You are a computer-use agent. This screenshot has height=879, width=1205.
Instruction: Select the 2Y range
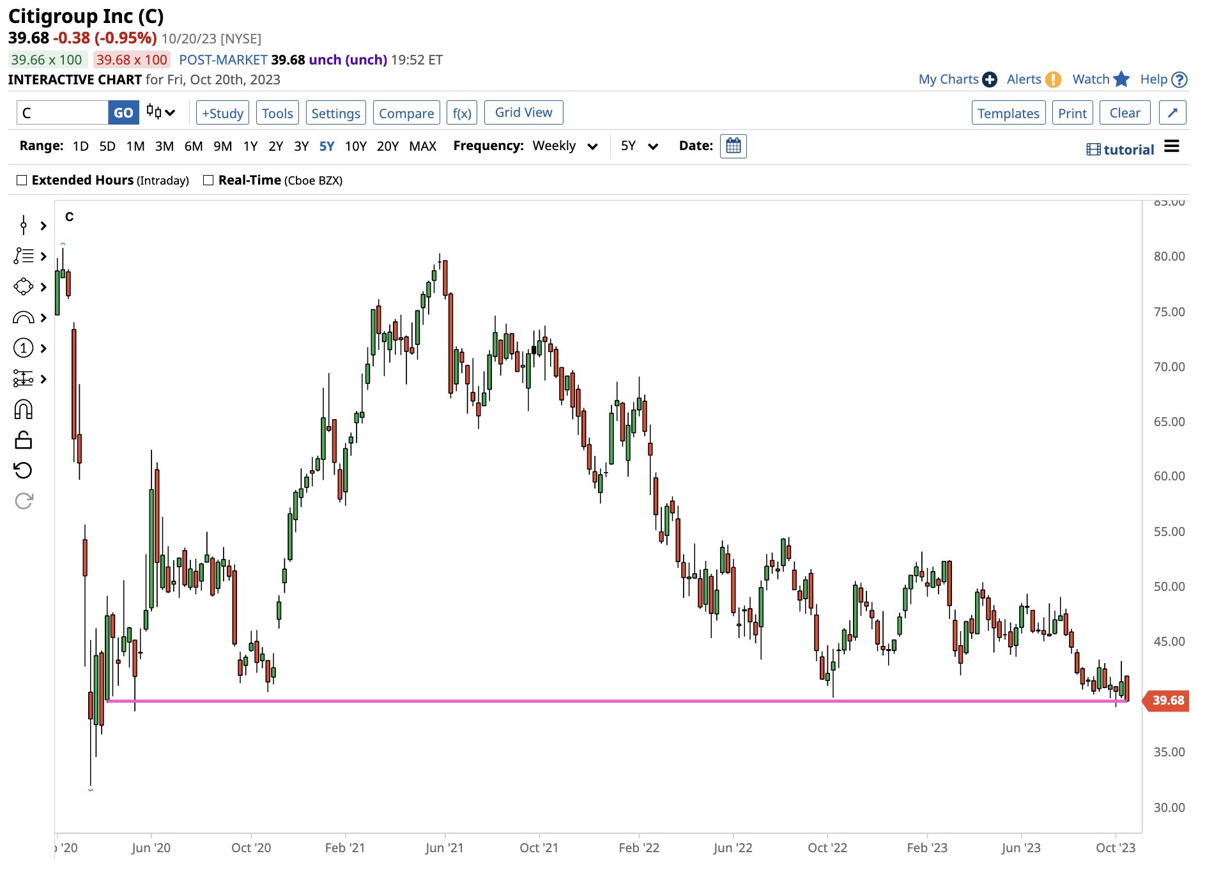[275, 146]
